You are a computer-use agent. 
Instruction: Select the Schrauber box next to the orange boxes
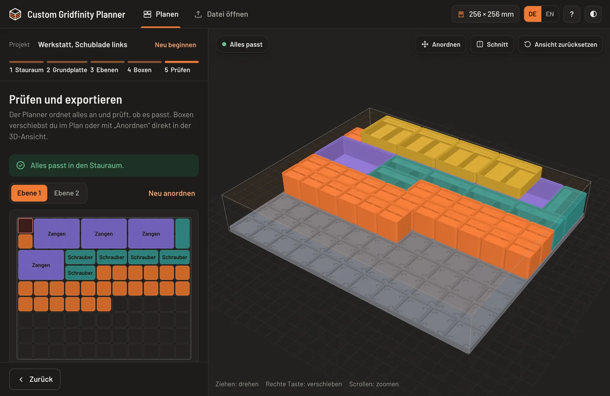tap(80, 273)
